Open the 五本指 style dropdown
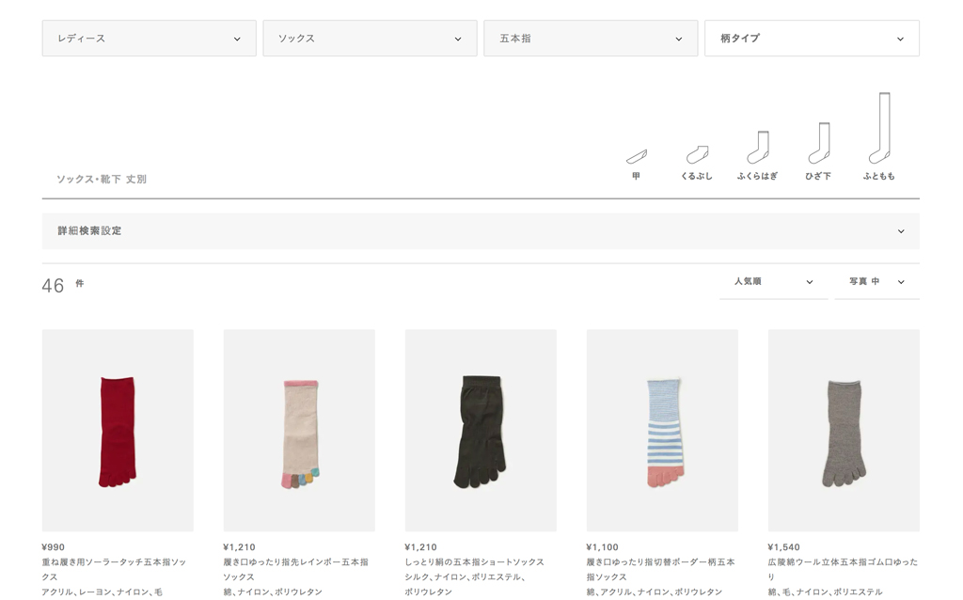The height and width of the screenshot is (600, 963). [591, 39]
